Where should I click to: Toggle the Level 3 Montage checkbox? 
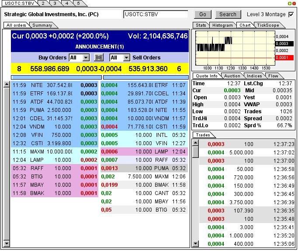pyautogui.click(x=291, y=14)
